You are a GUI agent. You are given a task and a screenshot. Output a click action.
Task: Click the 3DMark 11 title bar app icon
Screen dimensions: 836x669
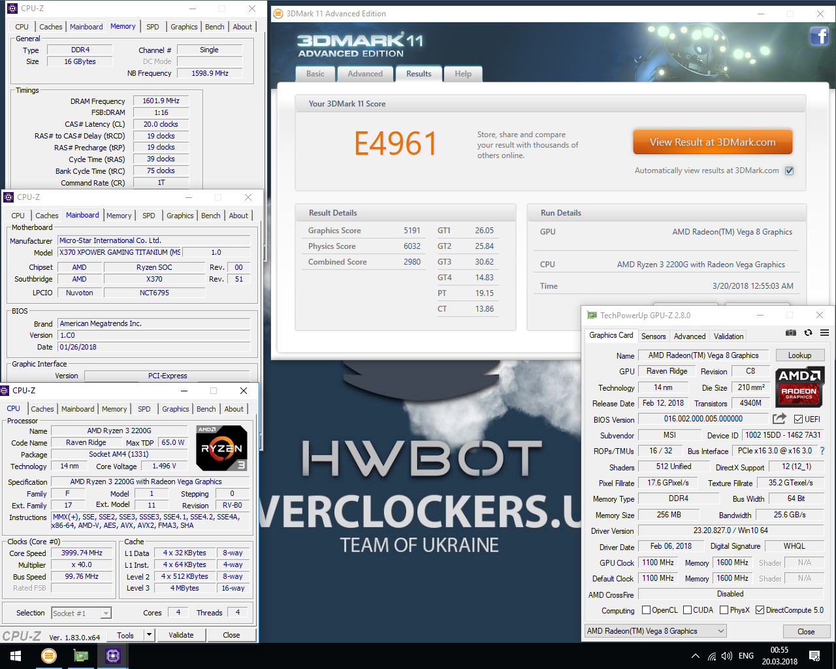click(x=278, y=13)
